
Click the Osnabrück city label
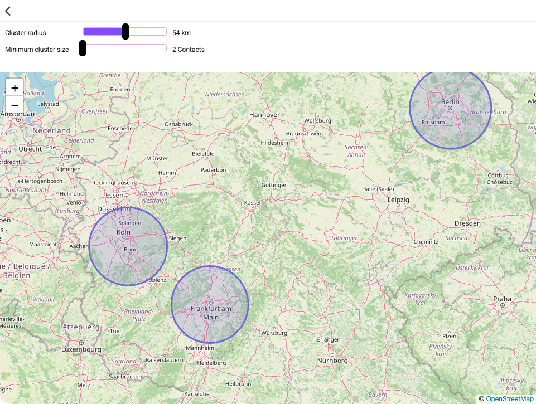point(179,124)
